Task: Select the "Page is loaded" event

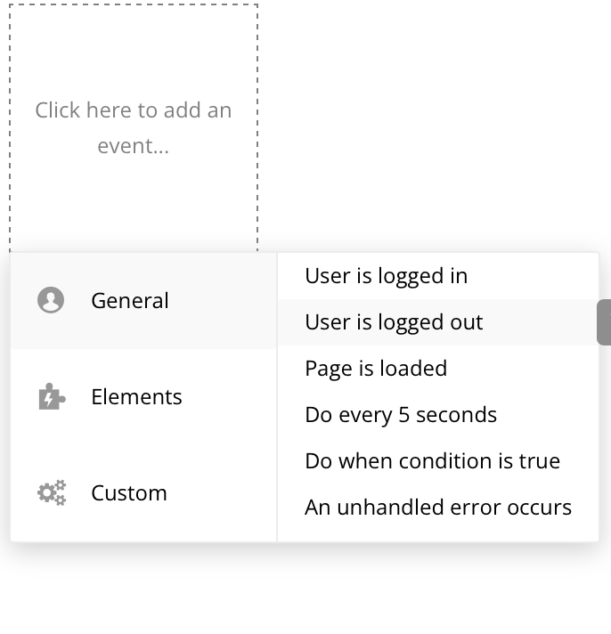Action: pyautogui.click(x=376, y=369)
